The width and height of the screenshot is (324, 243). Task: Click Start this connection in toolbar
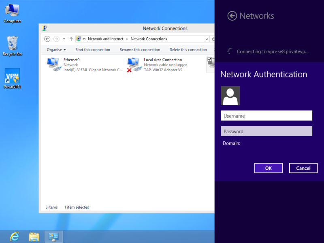pos(93,50)
